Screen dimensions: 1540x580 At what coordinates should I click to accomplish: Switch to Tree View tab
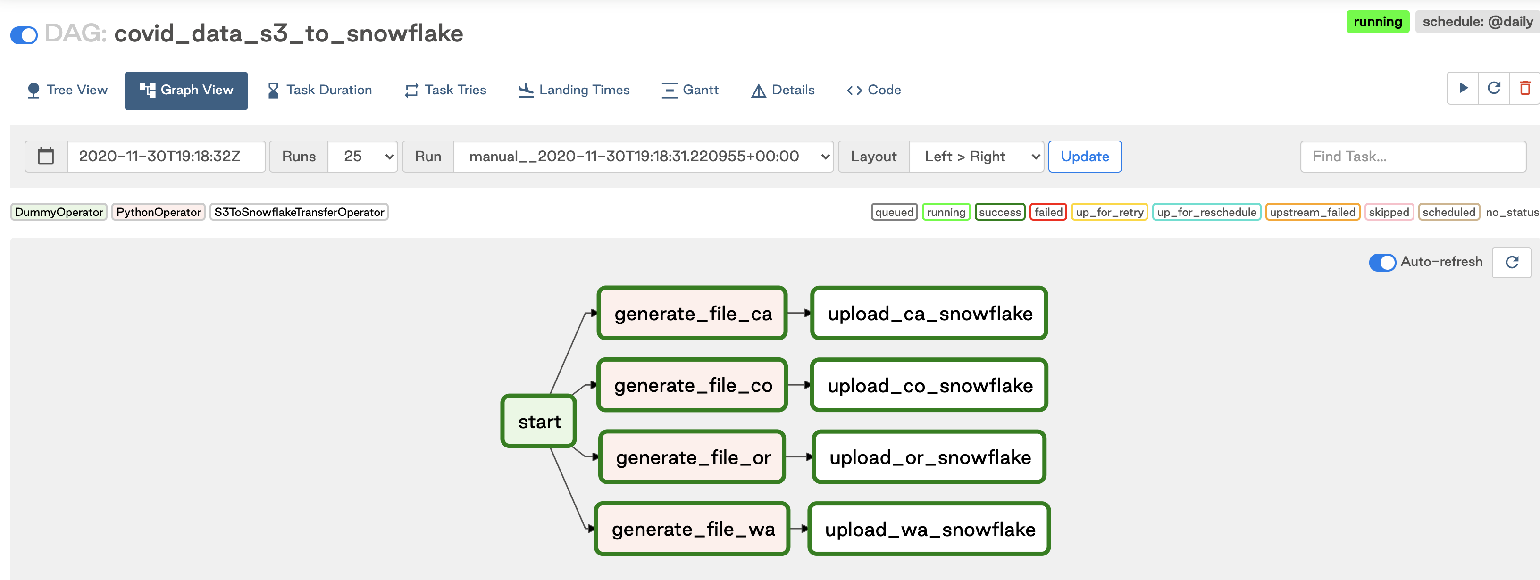[67, 90]
